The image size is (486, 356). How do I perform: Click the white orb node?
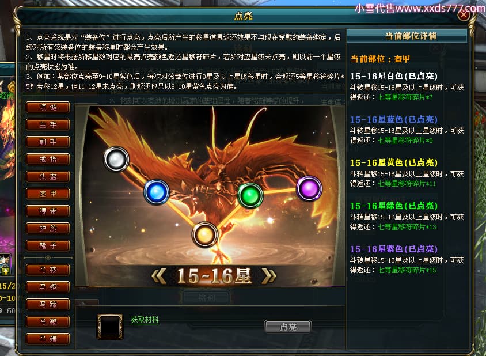(116, 159)
